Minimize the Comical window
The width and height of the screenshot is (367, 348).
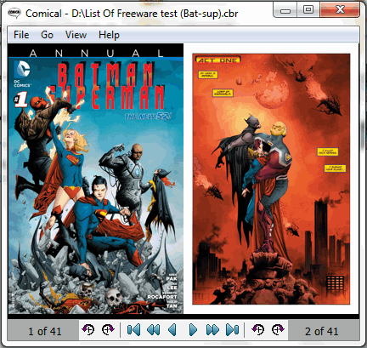click(285, 11)
